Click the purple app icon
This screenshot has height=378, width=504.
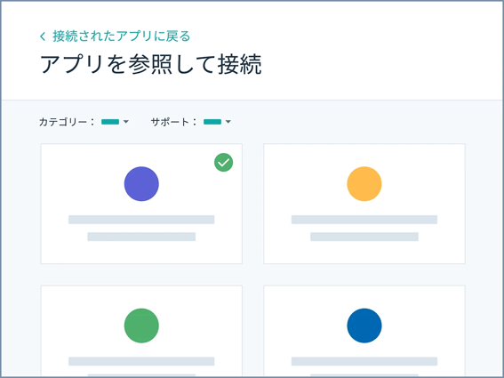141,184
